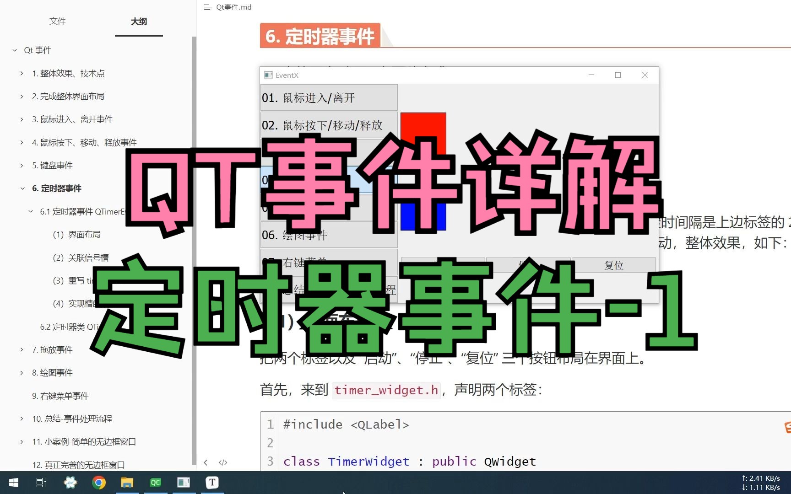791x494 pixels.
Task: Toggle the sidebar icon beside Qt事件.md
Action: point(208,7)
